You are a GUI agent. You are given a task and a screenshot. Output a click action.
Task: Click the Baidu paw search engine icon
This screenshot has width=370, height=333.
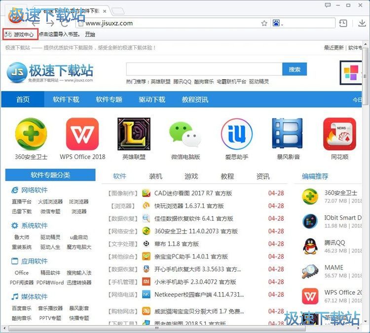276,23
